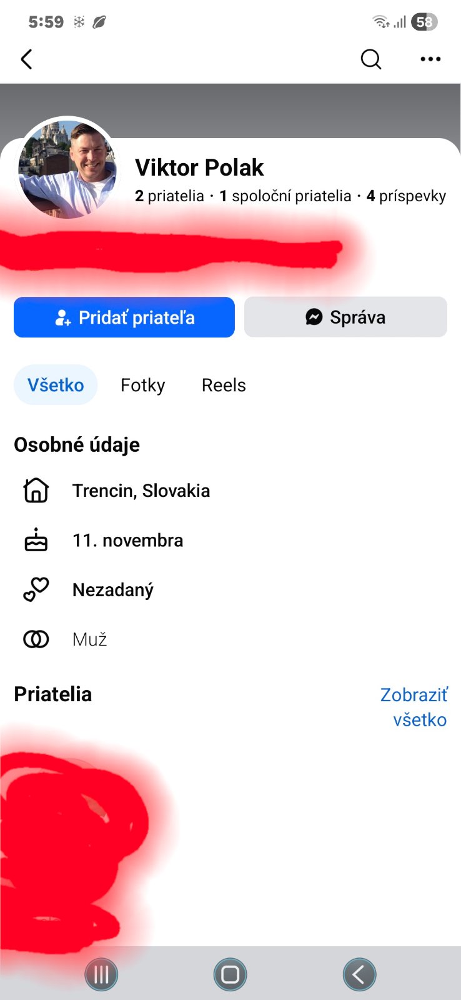Send a message via Správa button
Image resolution: width=461 pixels, height=1000 pixels.
point(345,317)
